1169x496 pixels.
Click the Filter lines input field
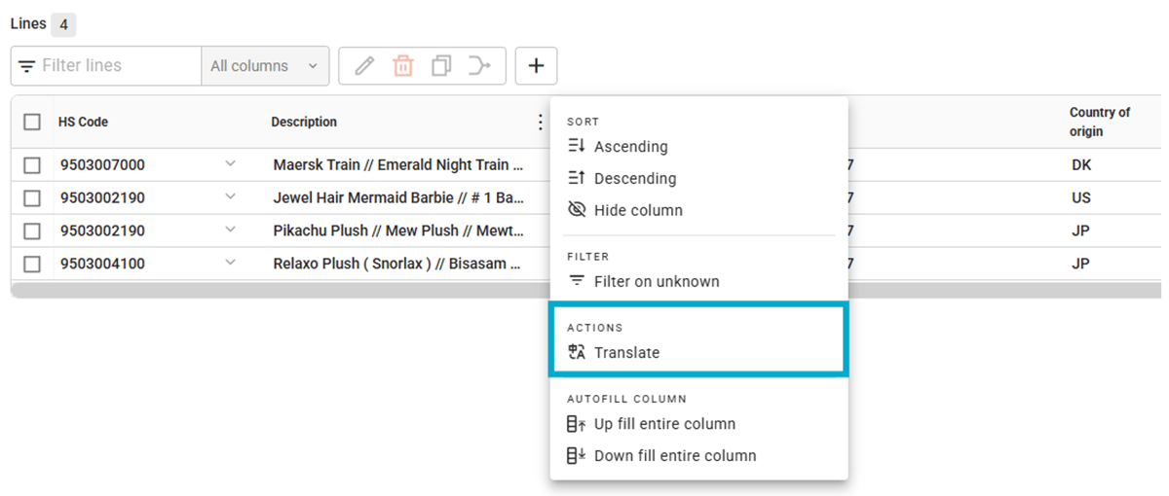[117, 66]
